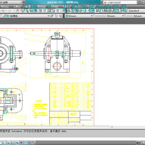This screenshot has height=145, width=145.
Task: Toggle Selection Cycling green status icon
Action: click(x=34, y=143)
